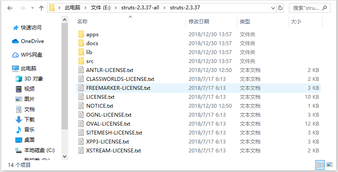The image size is (338, 172).
Task: Select the apps folder icon
Action: [x=81, y=34]
